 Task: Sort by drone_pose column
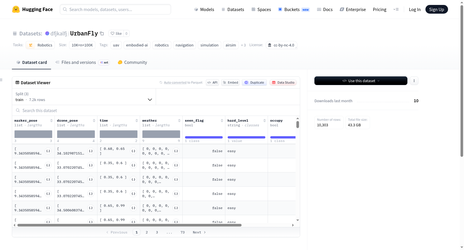(94, 120)
